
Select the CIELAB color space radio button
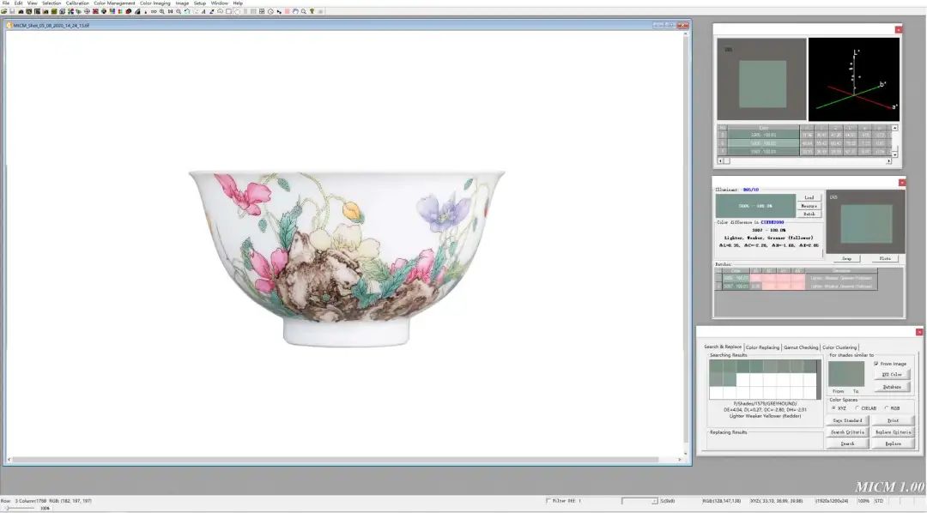pos(857,407)
